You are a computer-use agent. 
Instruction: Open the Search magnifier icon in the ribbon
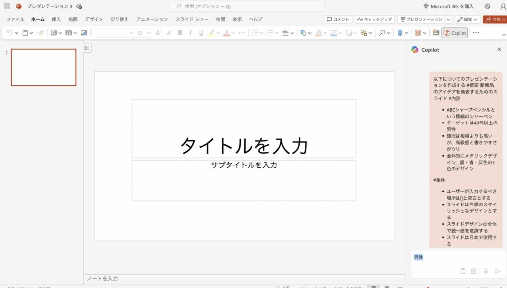point(382,33)
